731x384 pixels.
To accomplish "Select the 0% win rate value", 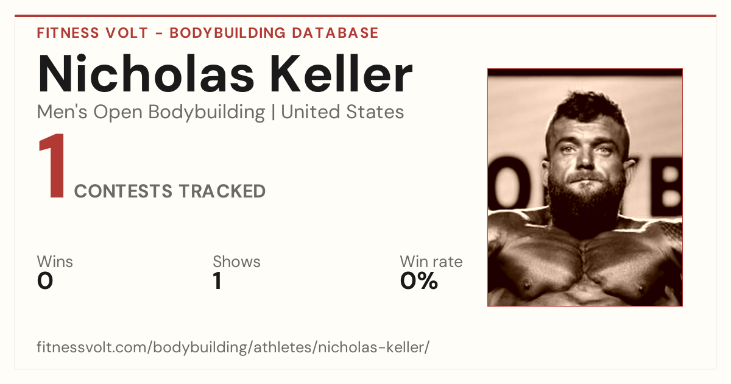I will coord(419,281).
